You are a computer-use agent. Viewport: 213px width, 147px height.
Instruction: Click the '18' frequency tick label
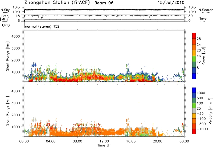pyautogui.click(x=18, y=16)
